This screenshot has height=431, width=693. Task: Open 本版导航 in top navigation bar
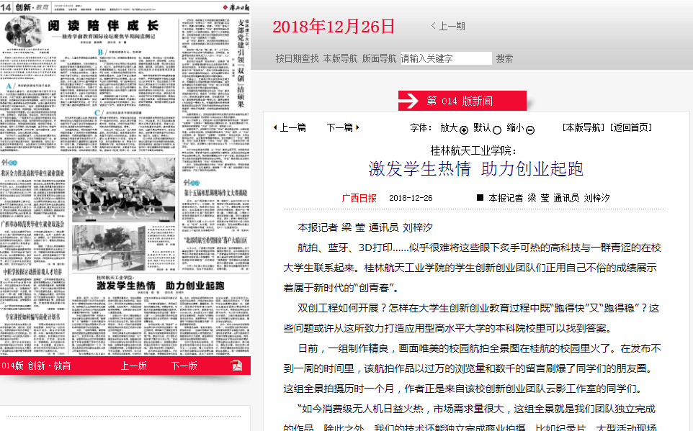340,58
